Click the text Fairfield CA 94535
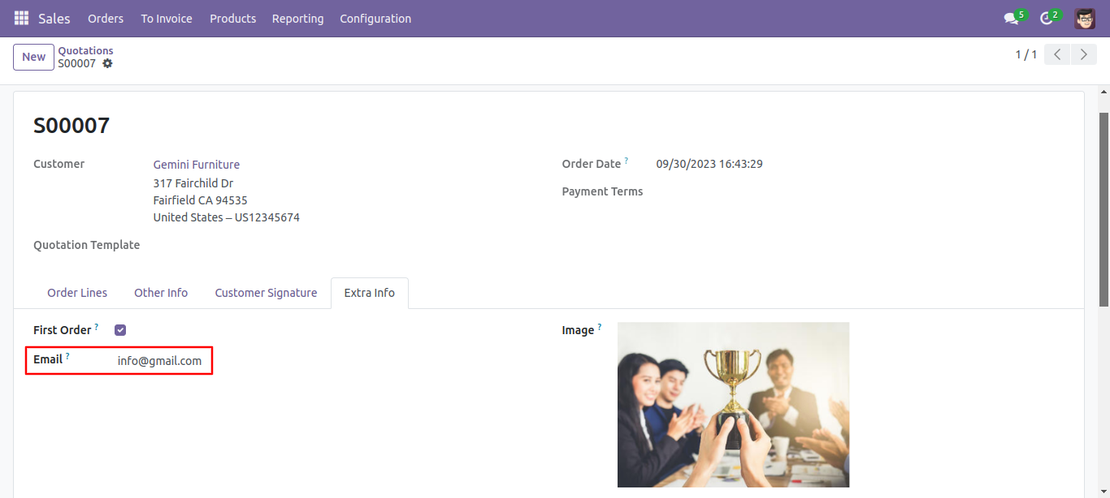Viewport: 1110px width, 498px height. point(201,200)
